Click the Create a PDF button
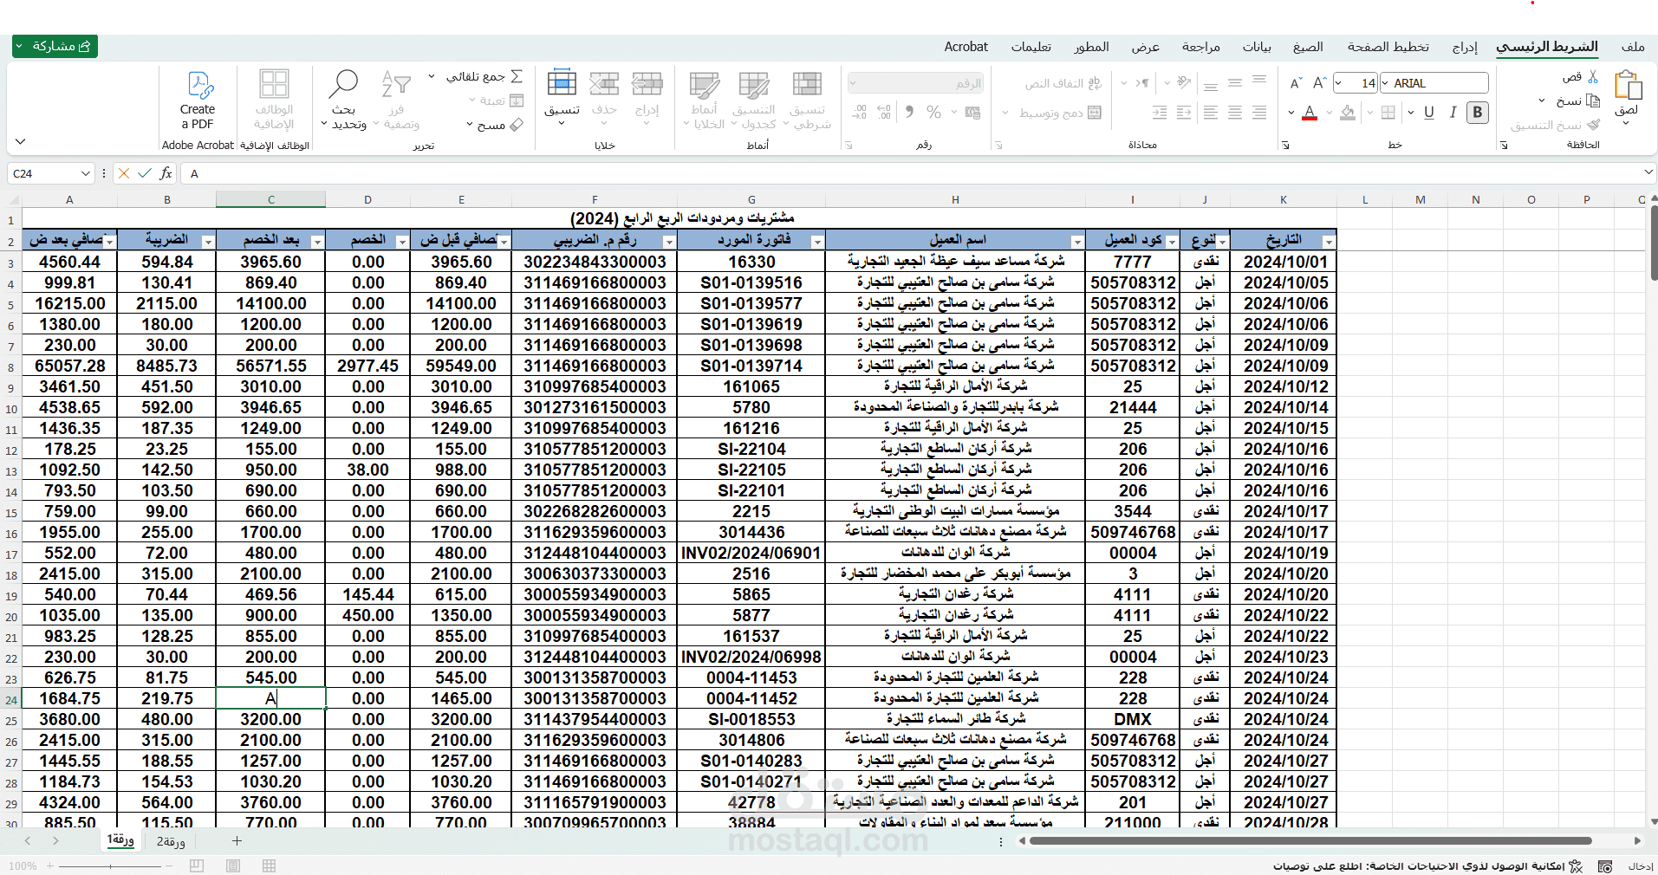1658x875 pixels. (x=198, y=100)
